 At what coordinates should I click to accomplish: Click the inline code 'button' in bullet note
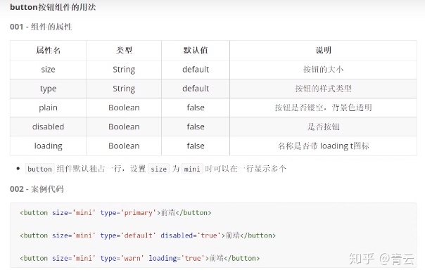[x=40, y=169]
